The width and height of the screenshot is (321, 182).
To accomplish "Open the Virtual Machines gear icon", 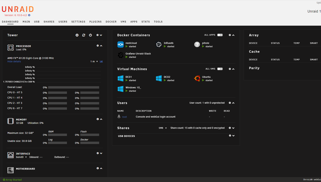I will point(230,69).
